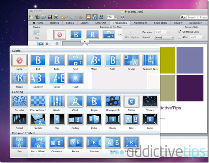
Task: Choose the Gallery transition
Action: click(x=75, y=119)
